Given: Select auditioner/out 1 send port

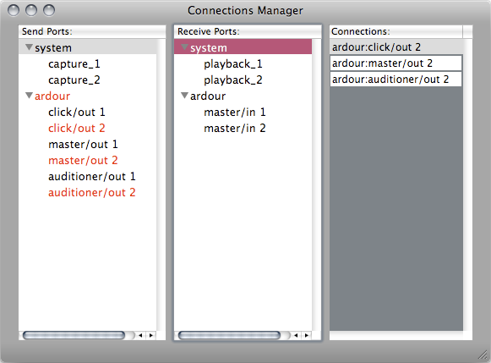Looking at the screenshot, I should [92, 177].
